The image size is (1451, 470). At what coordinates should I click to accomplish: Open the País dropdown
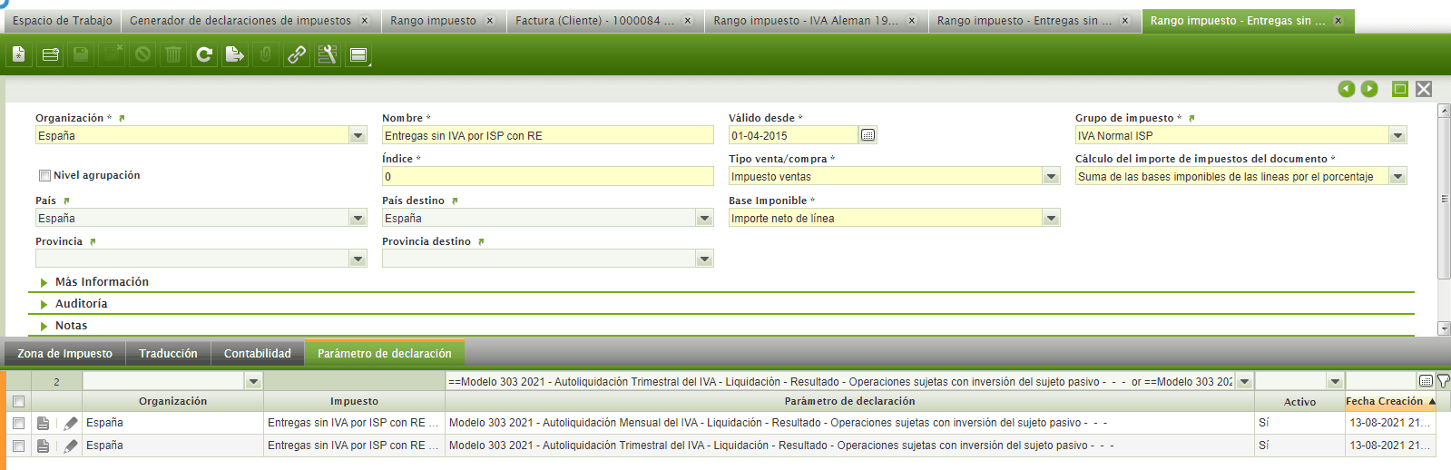pyautogui.click(x=358, y=218)
